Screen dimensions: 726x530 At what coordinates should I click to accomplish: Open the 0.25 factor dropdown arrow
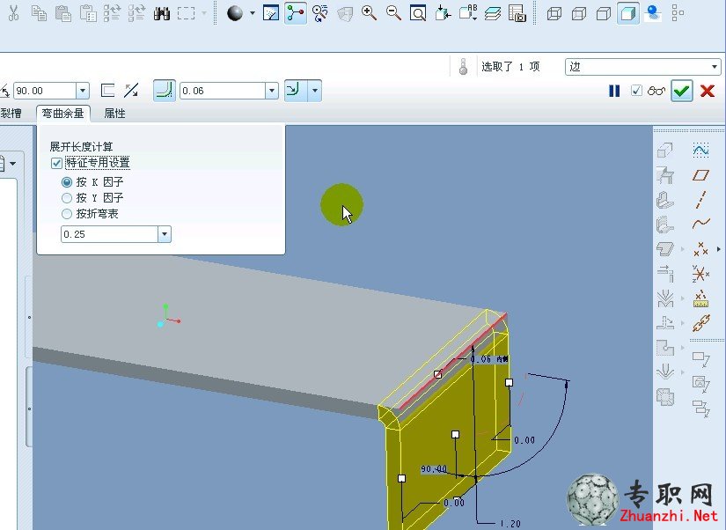[165, 234]
